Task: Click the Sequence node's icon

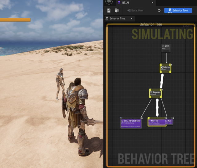Action: (151, 92)
